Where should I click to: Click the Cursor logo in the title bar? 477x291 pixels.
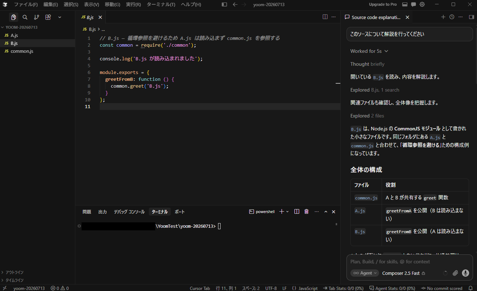5,5
